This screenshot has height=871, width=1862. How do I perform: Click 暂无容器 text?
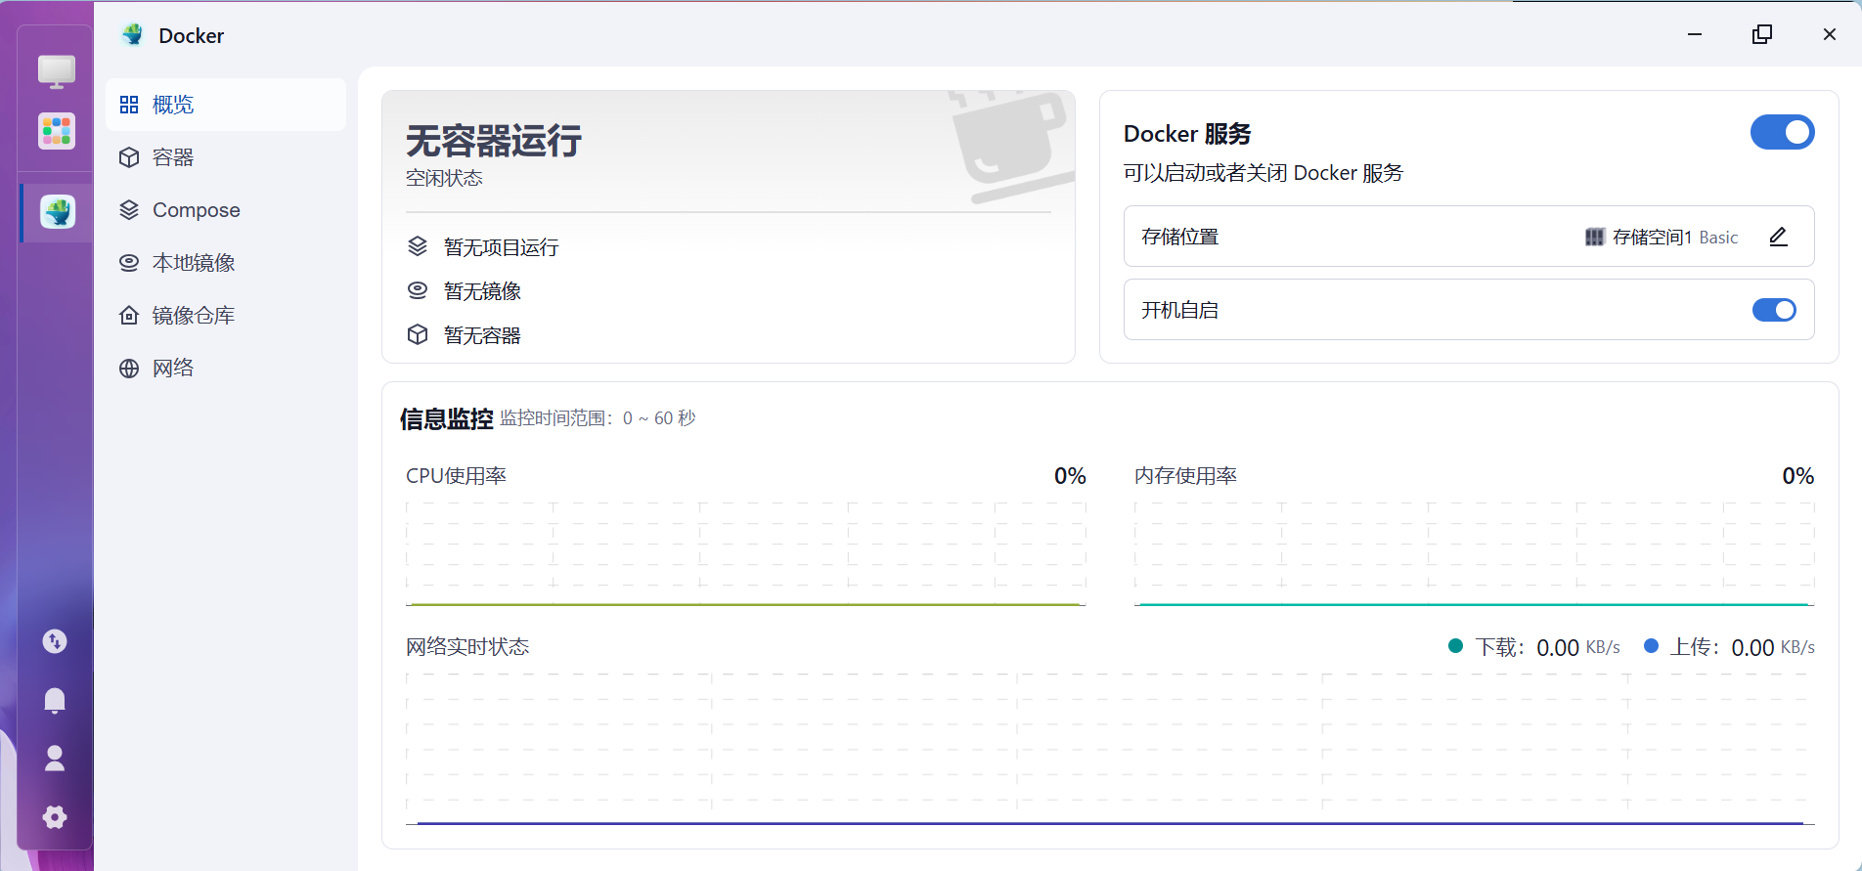(x=482, y=335)
